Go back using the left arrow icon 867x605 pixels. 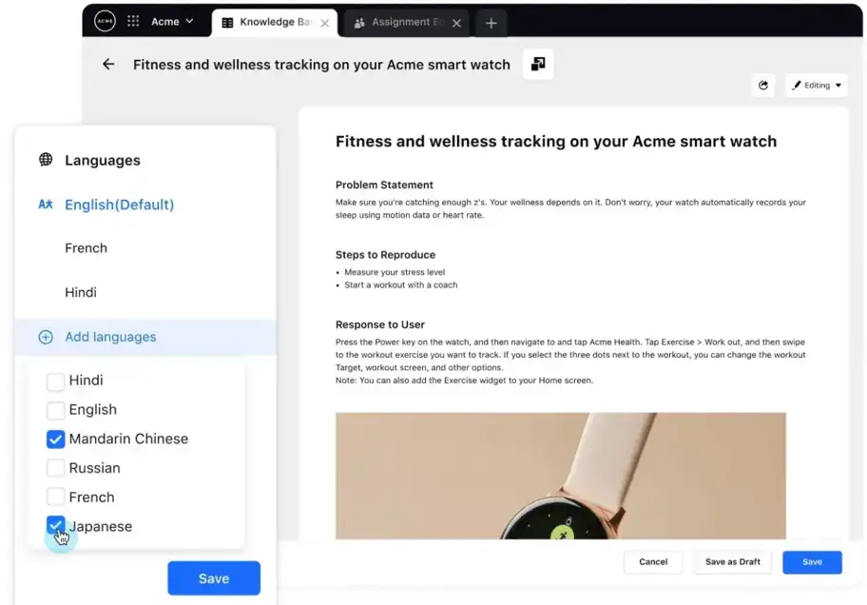click(108, 64)
